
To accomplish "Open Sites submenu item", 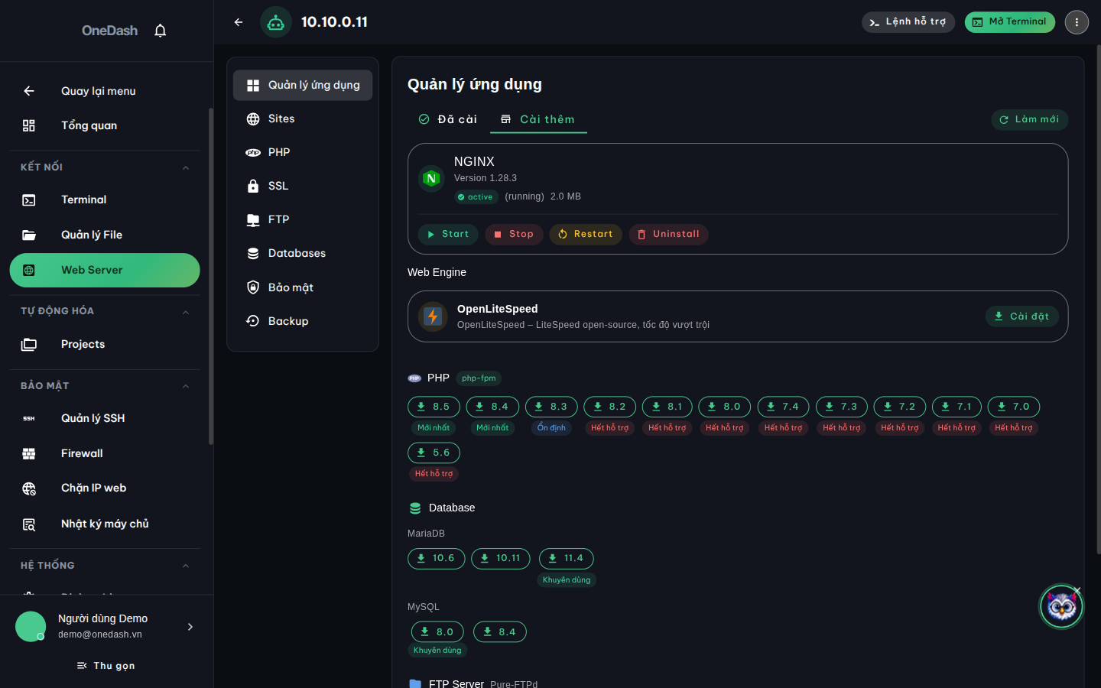I will click(x=303, y=118).
